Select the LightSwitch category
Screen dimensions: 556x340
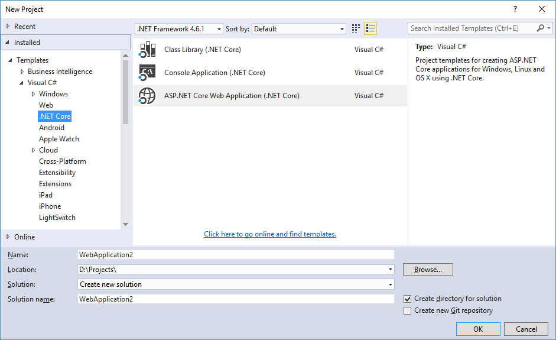[57, 218]
